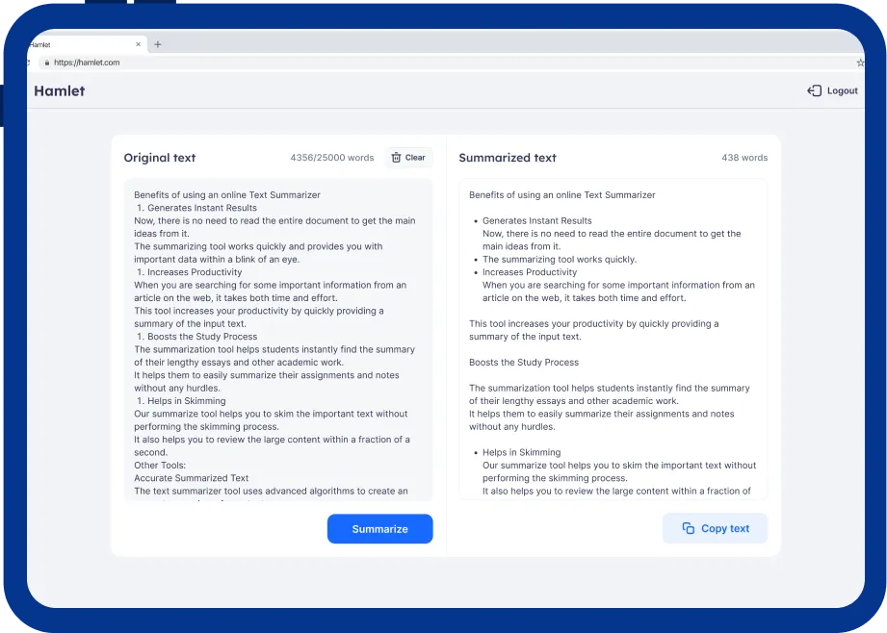Viewport: 887px width, 633px height.
Task: Click the Summarized text heading
Action: coord(508,158)
